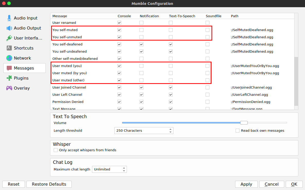Open the Shortcuts settings page

tap(24, 48)
